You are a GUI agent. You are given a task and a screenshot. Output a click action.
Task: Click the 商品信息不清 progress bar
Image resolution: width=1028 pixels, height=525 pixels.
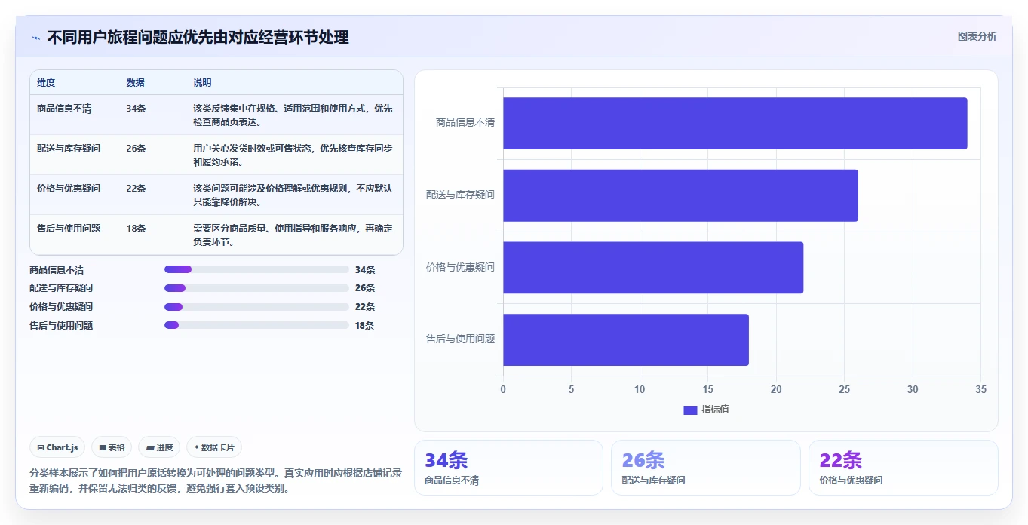click(256, 269)
